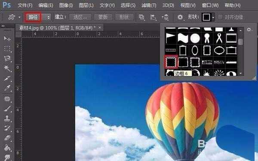Open the 视图(V) menu
This screenshot has height=161, width=258.
click(188, 6)
